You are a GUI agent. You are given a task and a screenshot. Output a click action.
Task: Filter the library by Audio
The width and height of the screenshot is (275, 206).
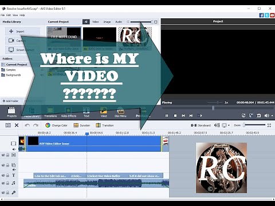point(119,22)
